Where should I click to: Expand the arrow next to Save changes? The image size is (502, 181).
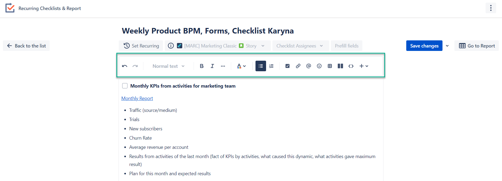447,46
